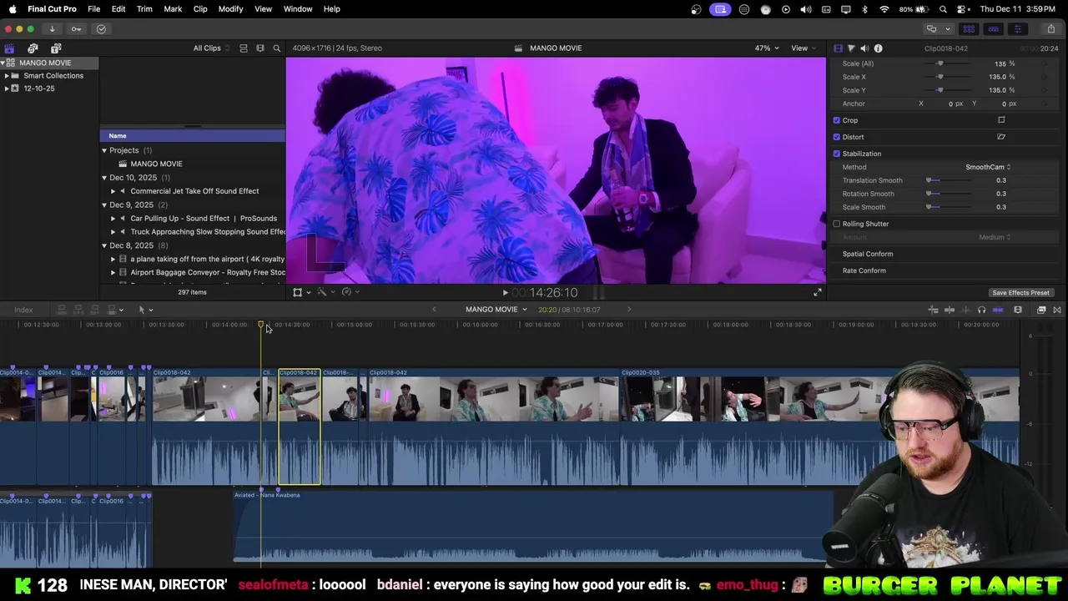Disable the Distort checkbox

pos(837,137)
